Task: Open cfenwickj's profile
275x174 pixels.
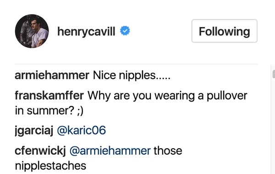Action: click(40, 151)
